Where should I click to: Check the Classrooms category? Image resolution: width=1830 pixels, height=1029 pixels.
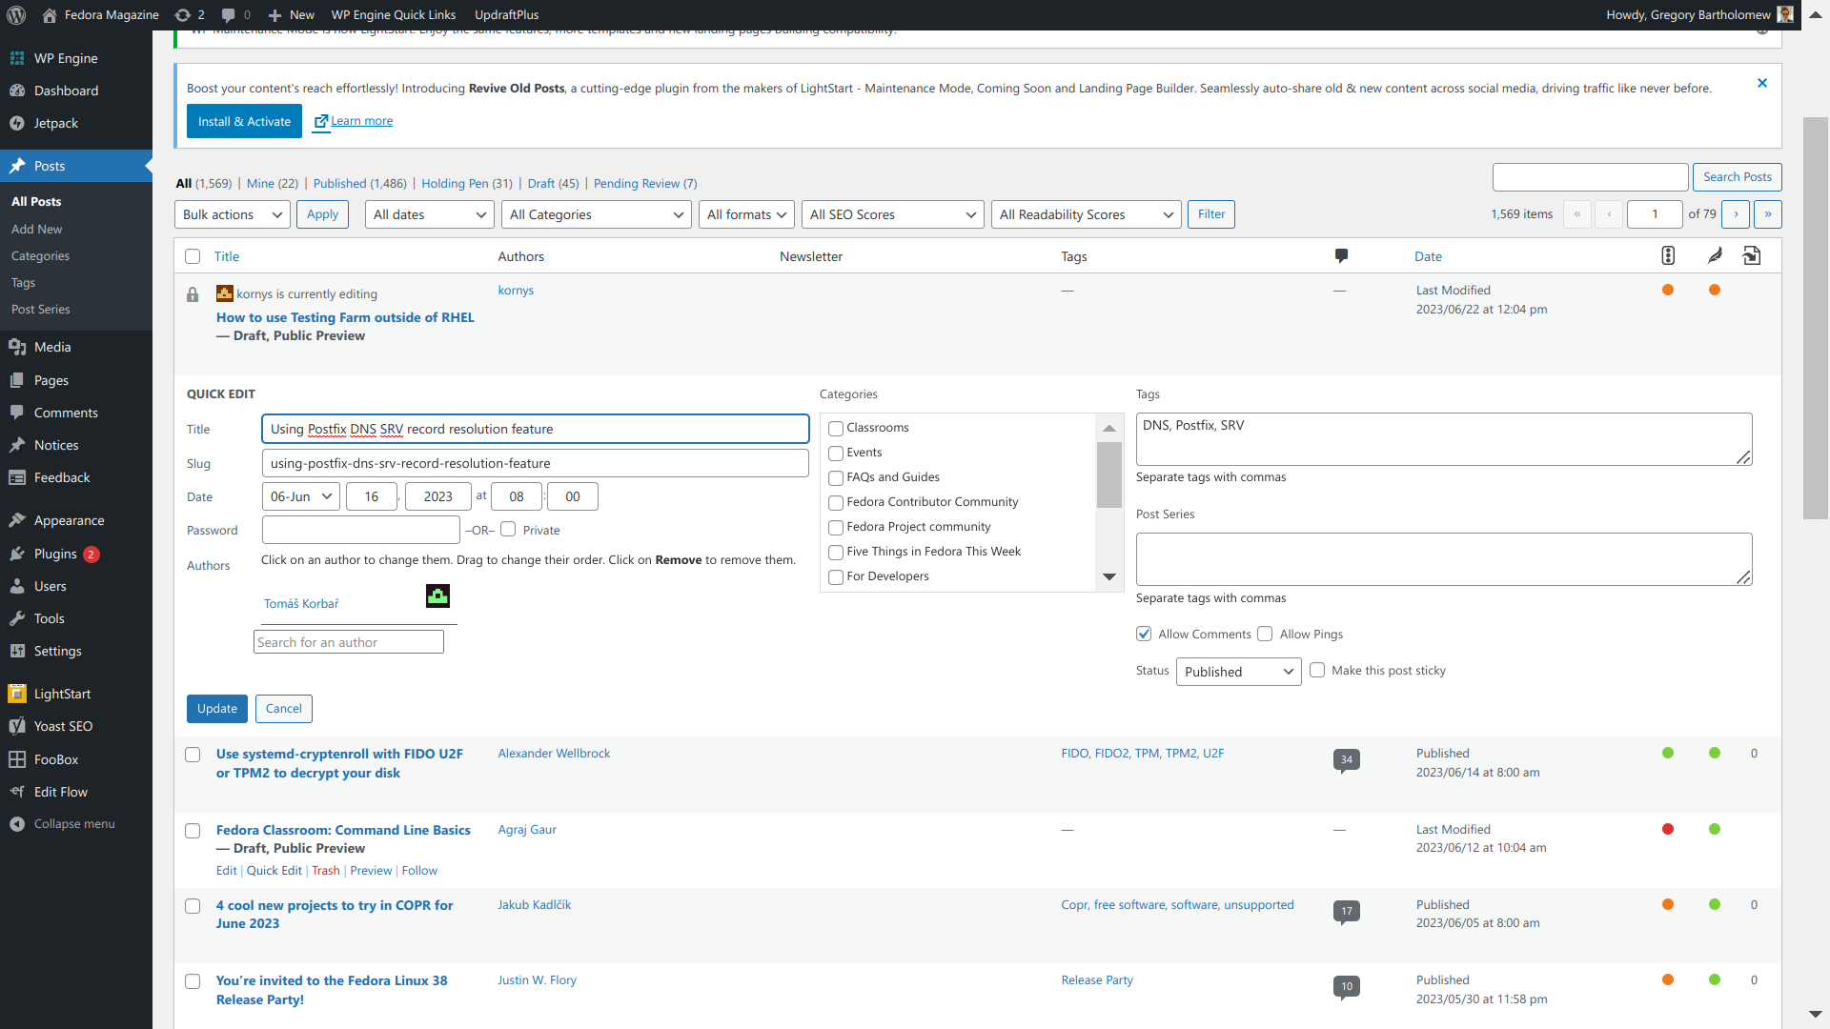[x=836, y=429]
